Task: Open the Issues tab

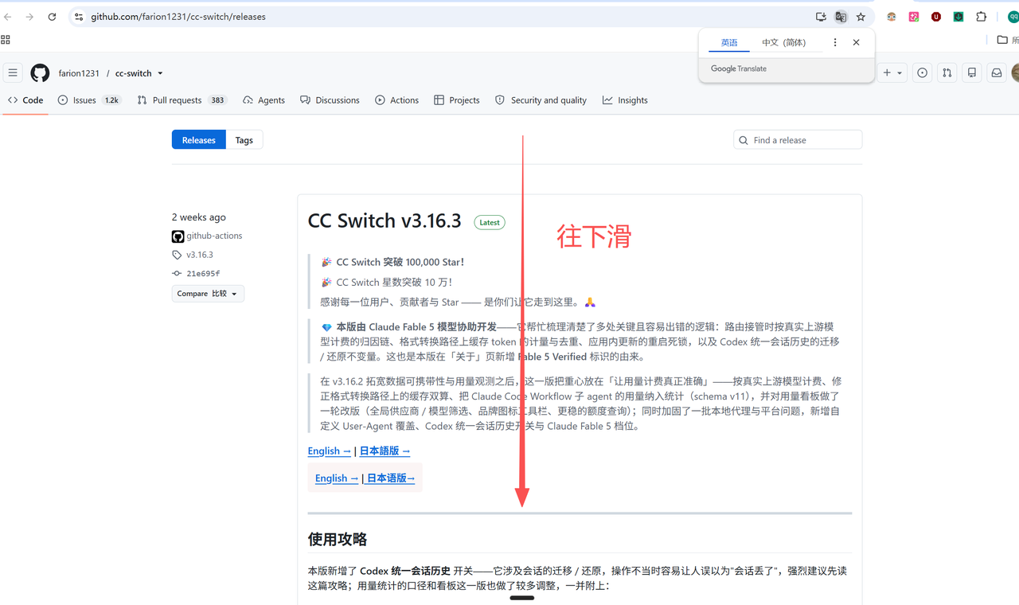Action: click(x=89, y=100)
